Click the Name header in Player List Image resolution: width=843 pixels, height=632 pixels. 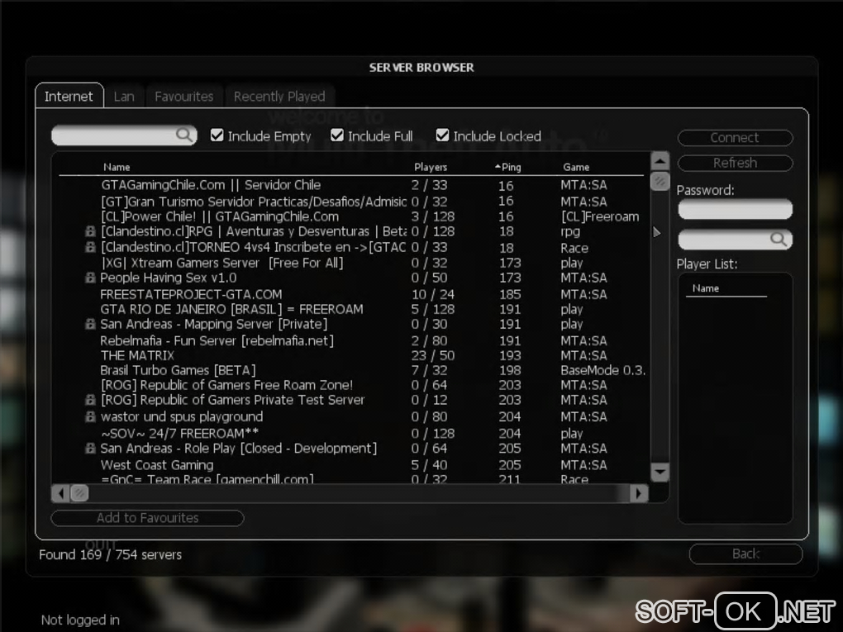click(x=706, y=288)
